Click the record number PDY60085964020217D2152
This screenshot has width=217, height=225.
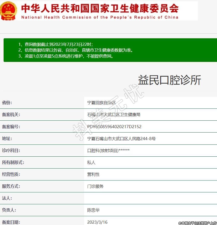114,127
